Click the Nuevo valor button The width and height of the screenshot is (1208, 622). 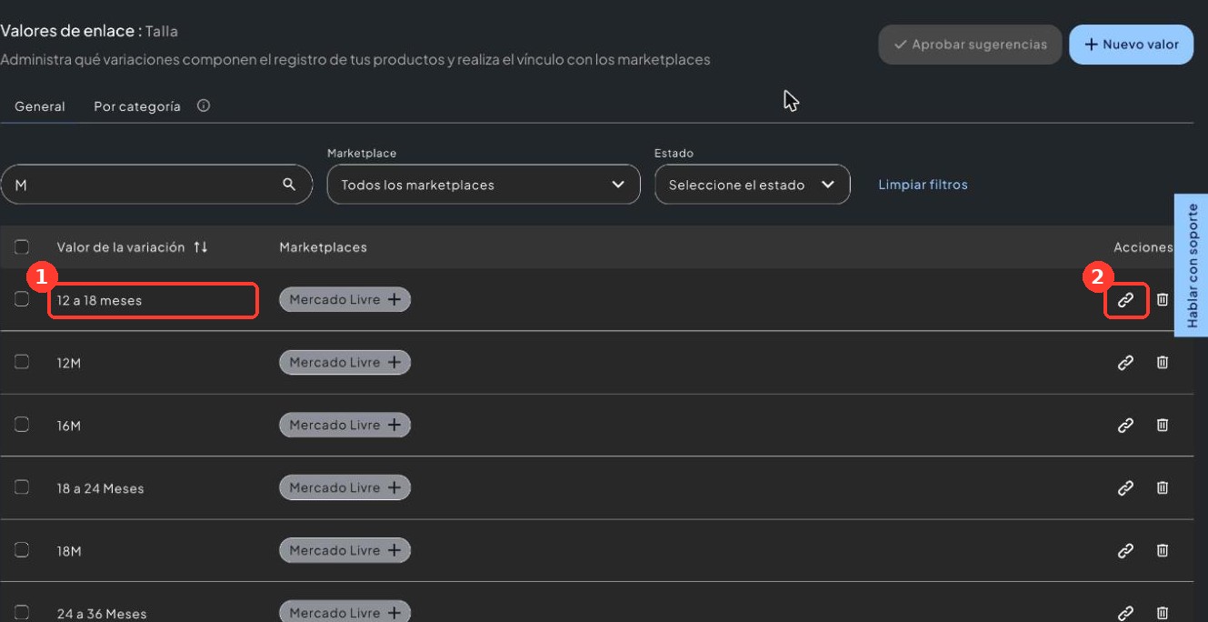click(1131, 45)
